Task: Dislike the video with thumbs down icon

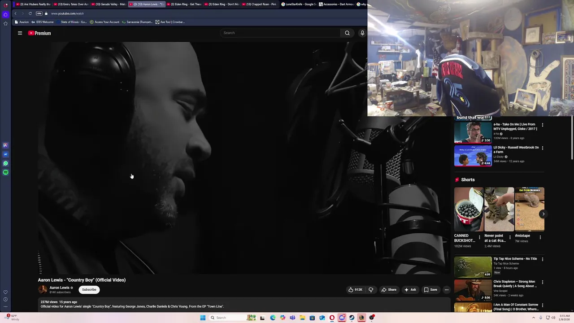Action: pos(371,290)
